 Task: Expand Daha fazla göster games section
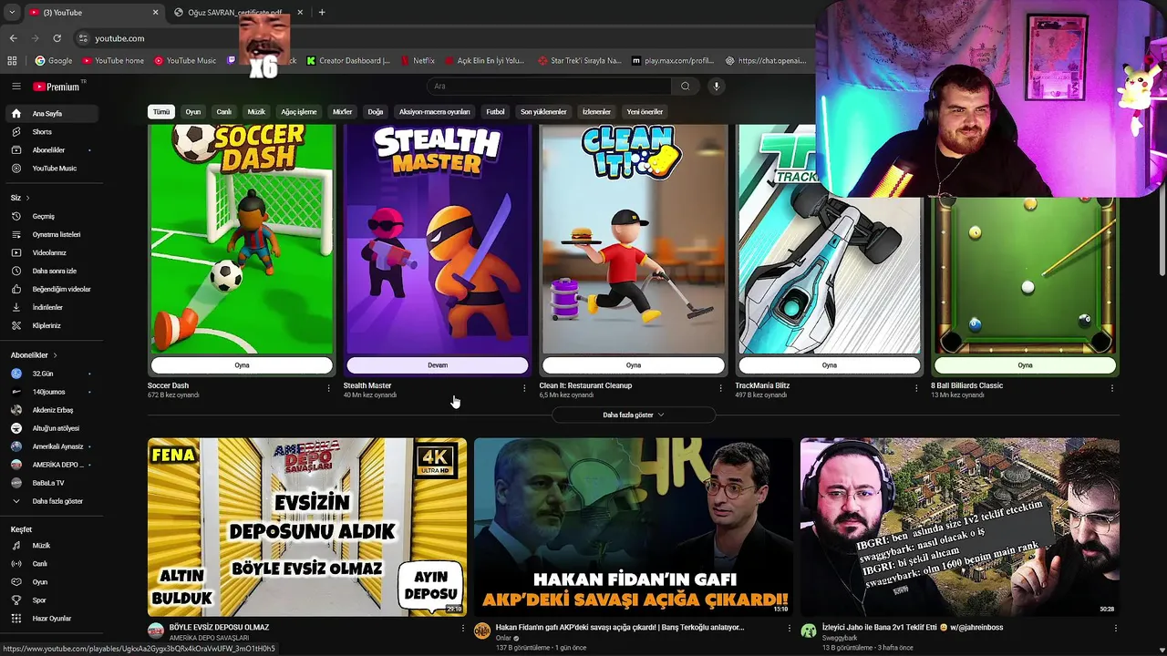633,415
